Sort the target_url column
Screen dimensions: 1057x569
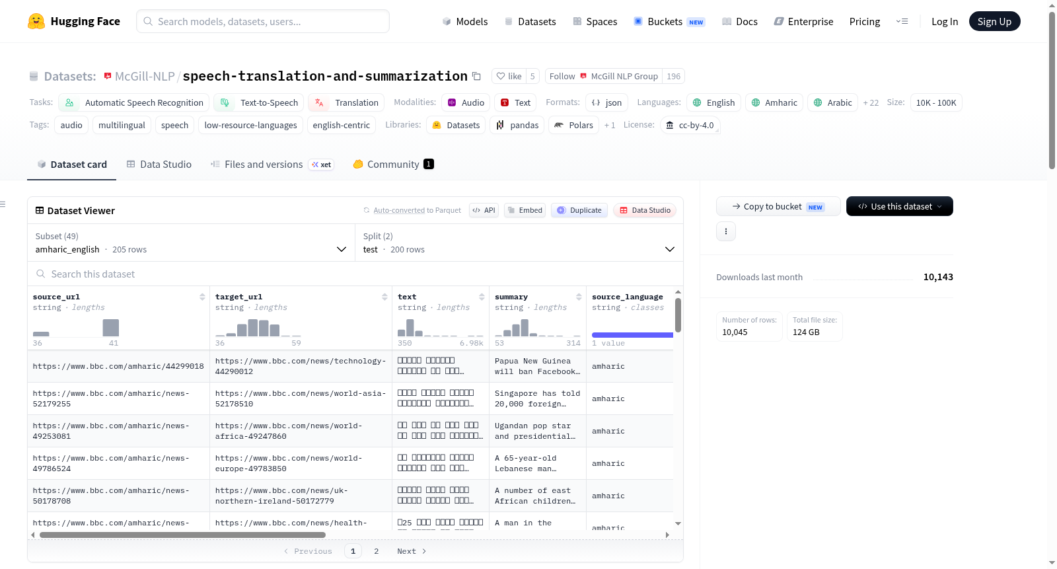point(384,297)
